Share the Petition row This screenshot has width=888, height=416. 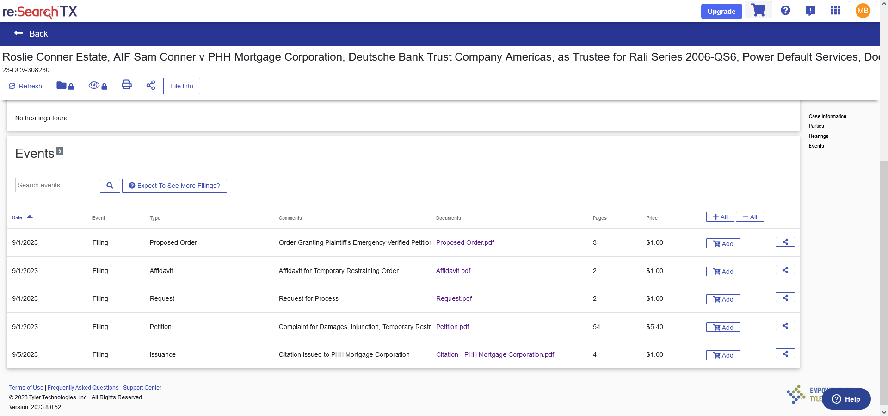click(x=785, y=326)
